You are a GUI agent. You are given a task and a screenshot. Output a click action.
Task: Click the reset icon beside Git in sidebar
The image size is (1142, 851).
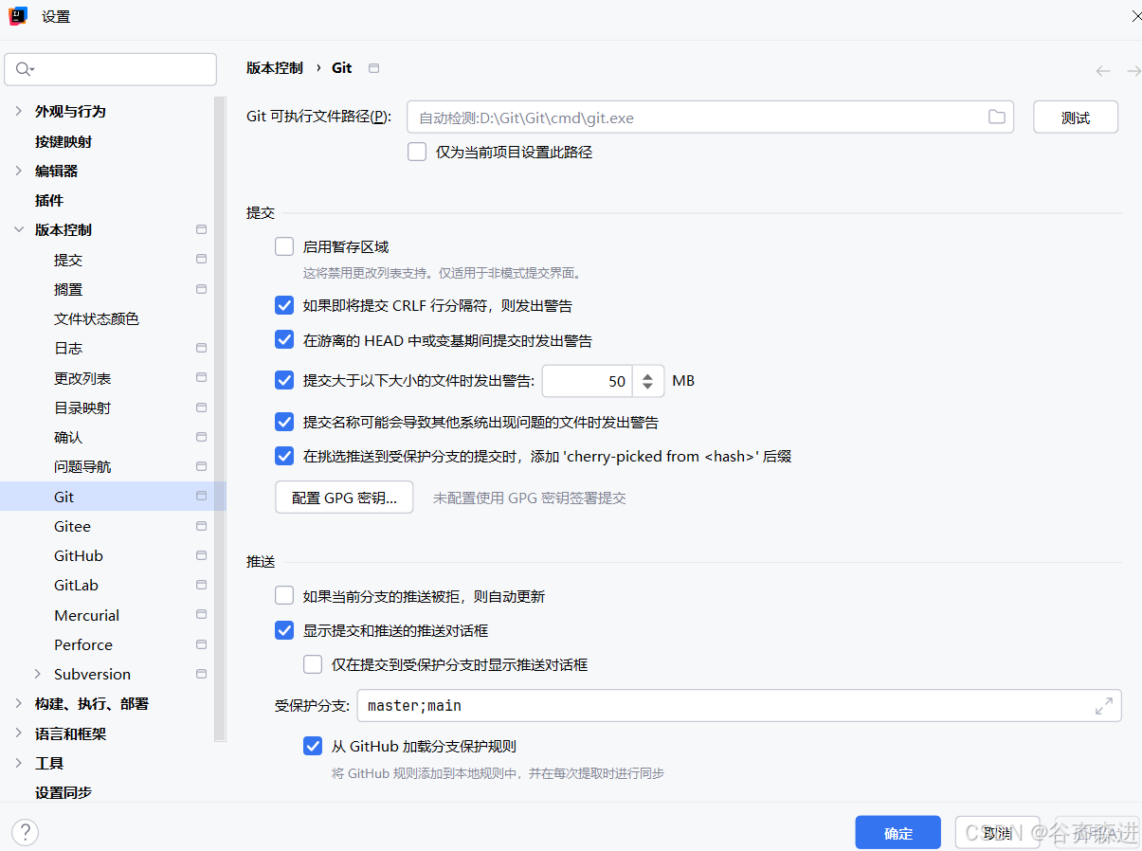201,496
